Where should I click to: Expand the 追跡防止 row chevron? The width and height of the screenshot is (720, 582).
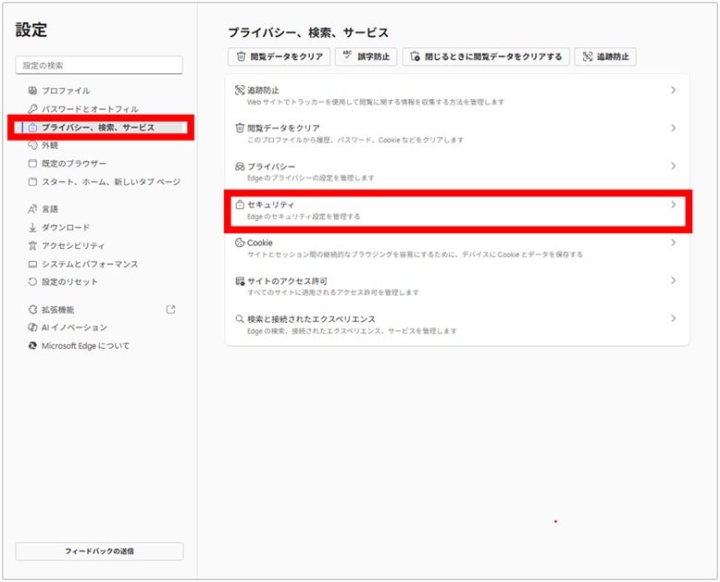673,91
